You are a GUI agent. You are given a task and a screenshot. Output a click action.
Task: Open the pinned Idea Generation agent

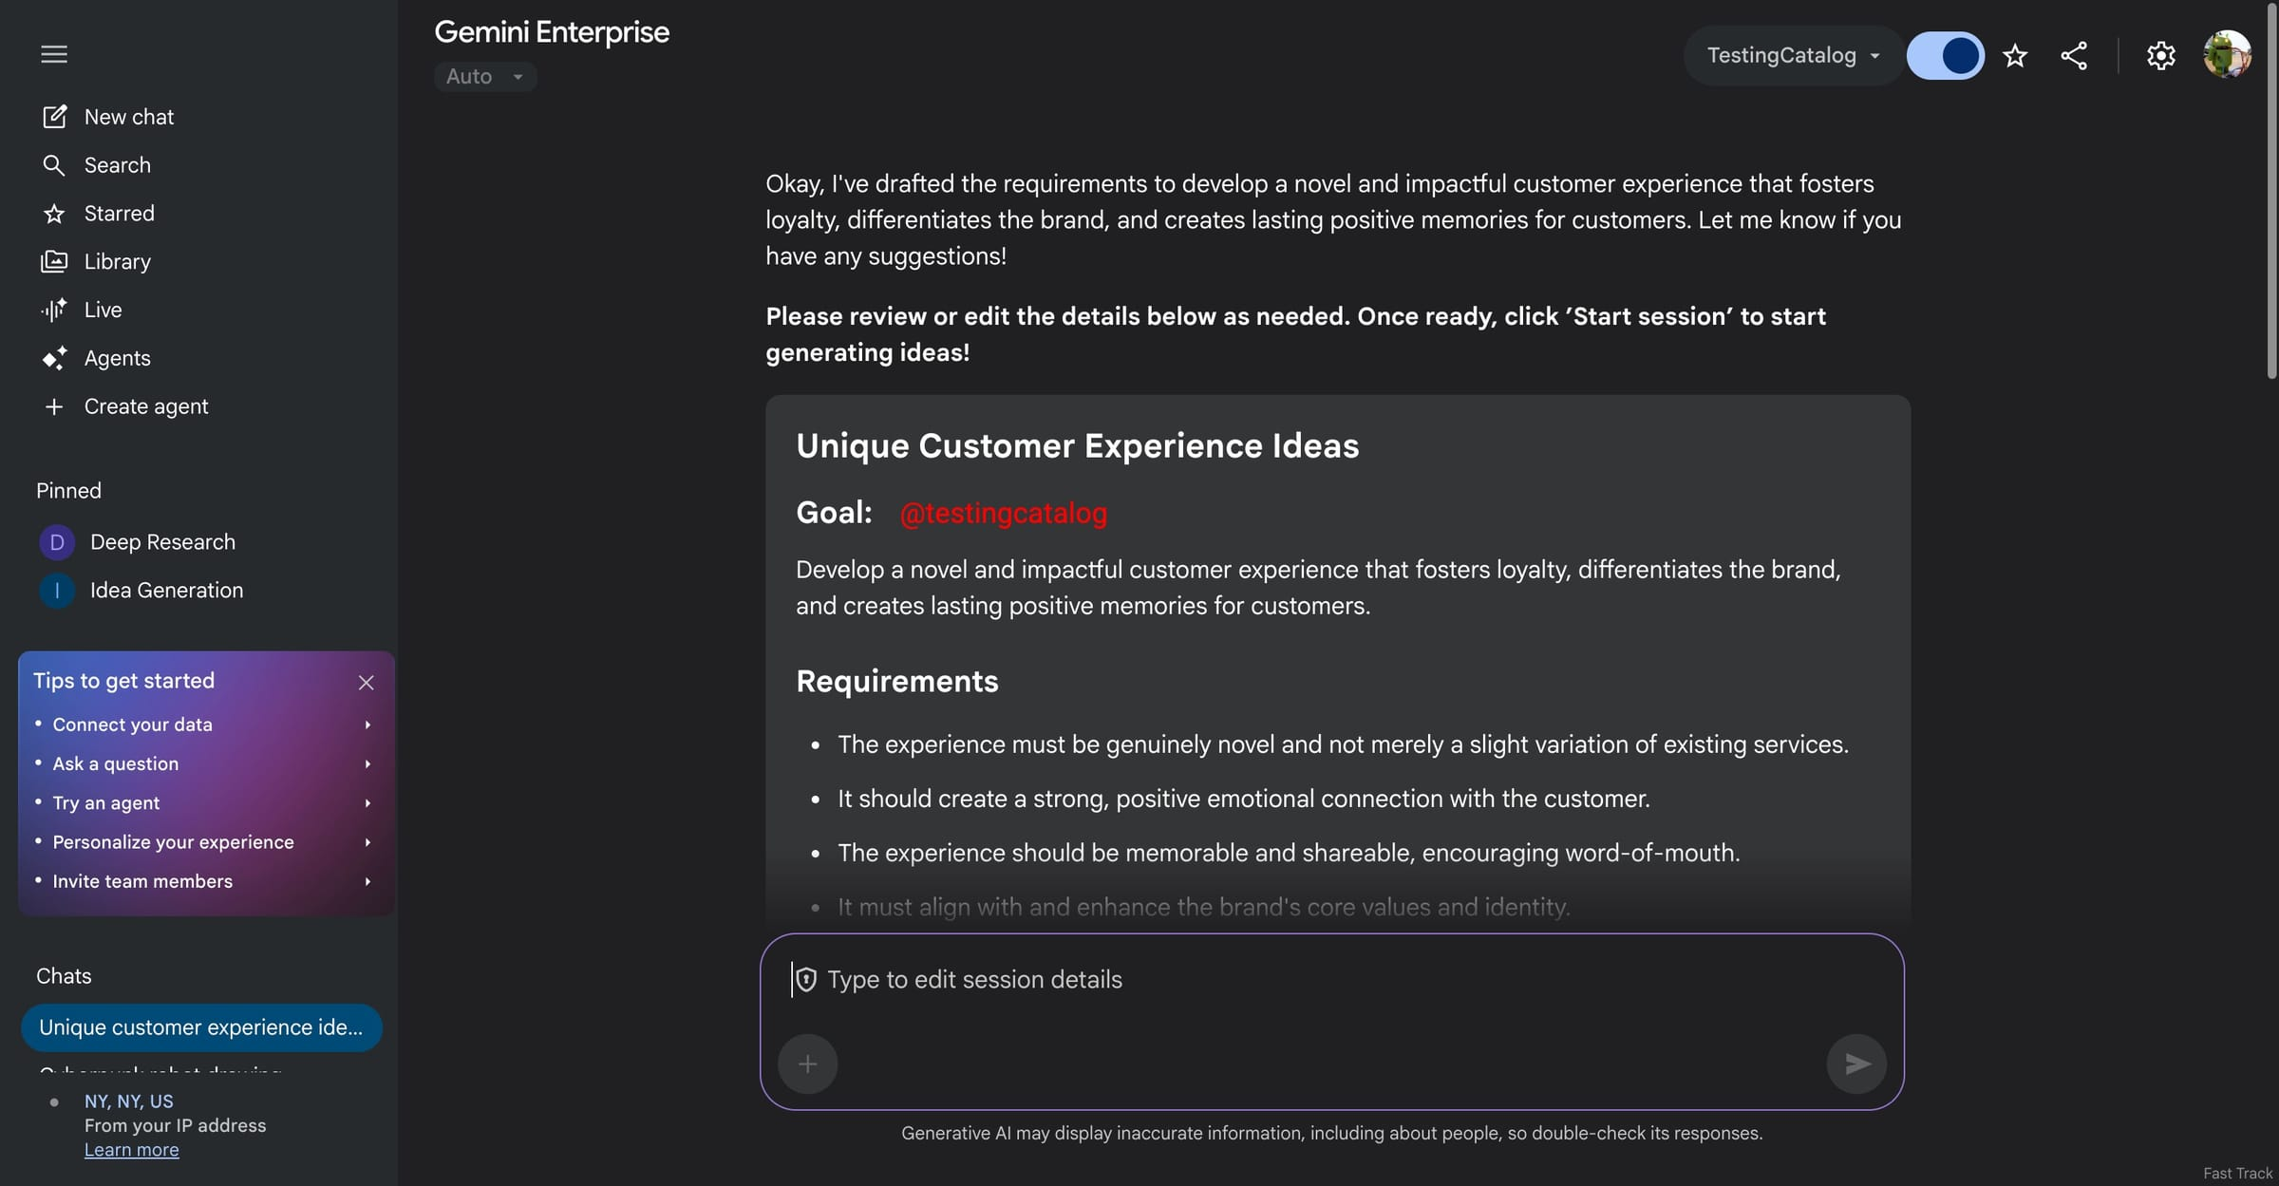tap(166, 591)
